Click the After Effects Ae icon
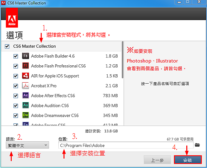This screenshot has height=168, width=207. click(26, 95)
